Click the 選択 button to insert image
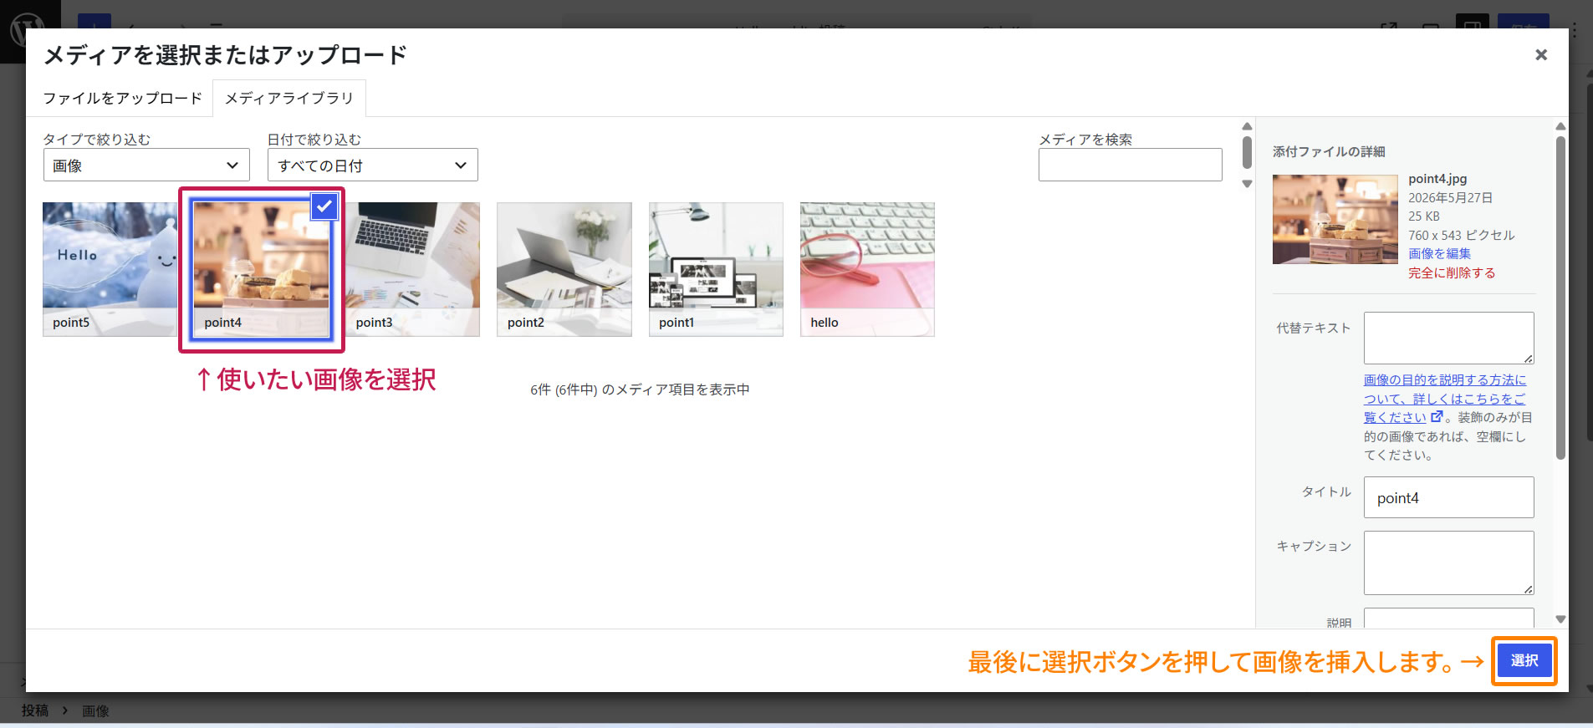 (x=1524, y=660)
